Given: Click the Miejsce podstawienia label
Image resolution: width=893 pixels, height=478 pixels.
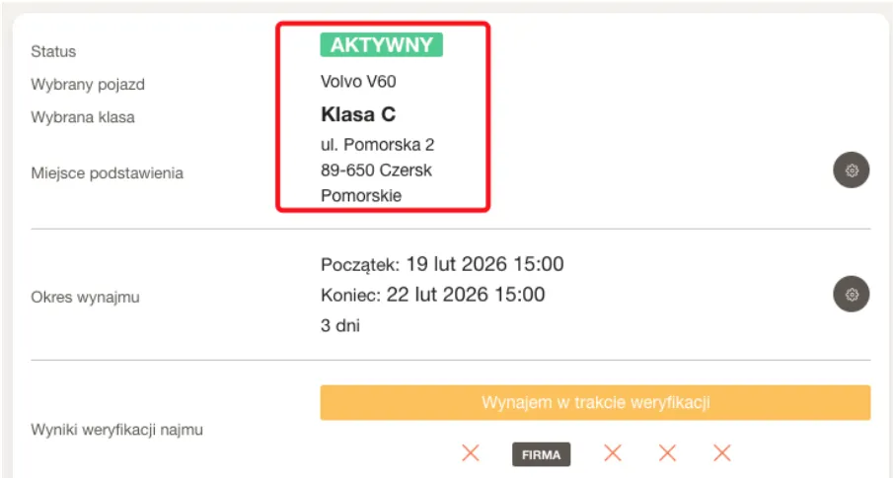Looking at the screenshot, I should click(x=107, y=173).
